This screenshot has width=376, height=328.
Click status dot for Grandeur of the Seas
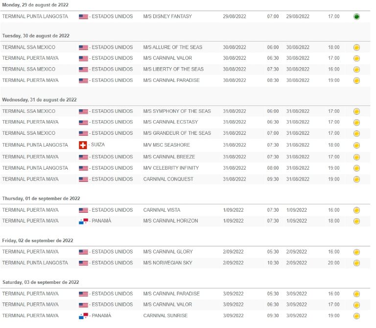pyautogui.click(x=356, y=133)
